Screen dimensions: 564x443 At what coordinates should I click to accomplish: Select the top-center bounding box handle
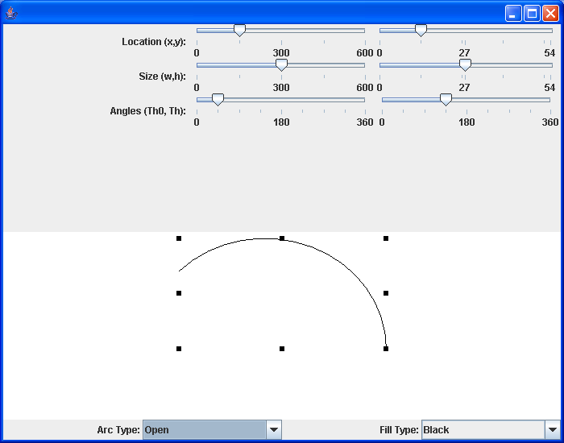(282, 238)
